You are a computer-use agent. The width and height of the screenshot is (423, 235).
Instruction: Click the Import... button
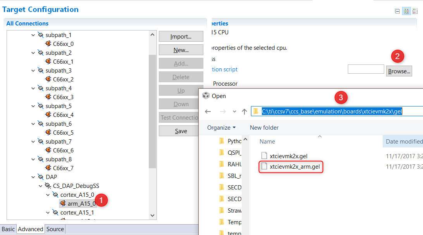[181, 37]
